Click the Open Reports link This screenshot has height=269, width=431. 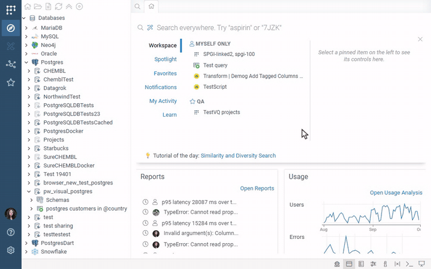coord(257,188)
